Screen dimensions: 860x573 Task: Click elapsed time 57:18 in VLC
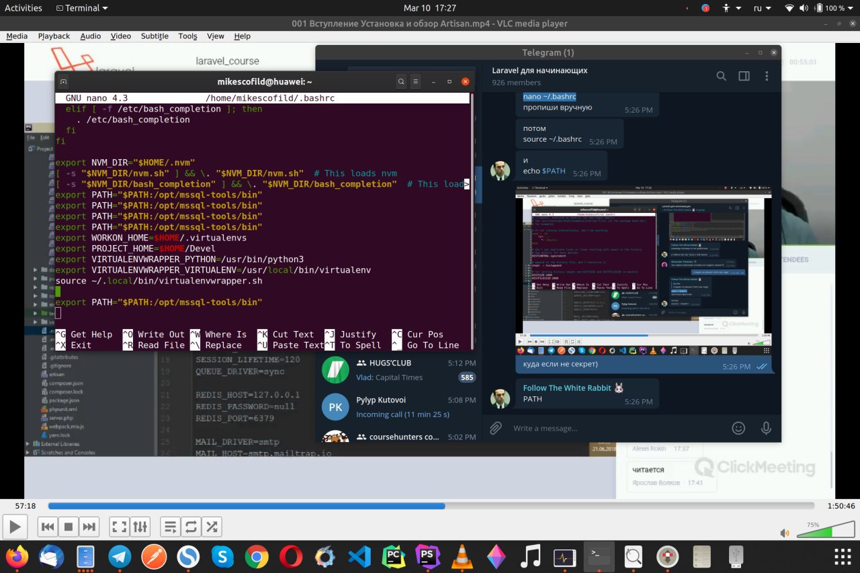pos(26,506)
